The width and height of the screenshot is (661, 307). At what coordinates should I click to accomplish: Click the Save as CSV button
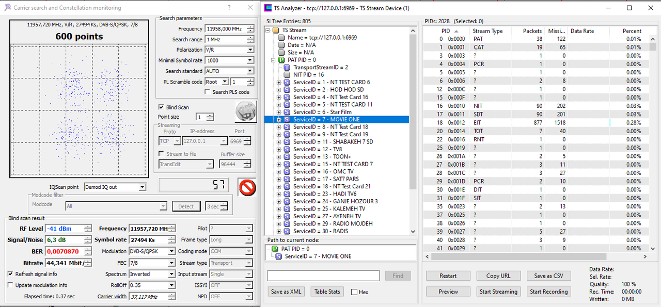pos(548,276)
